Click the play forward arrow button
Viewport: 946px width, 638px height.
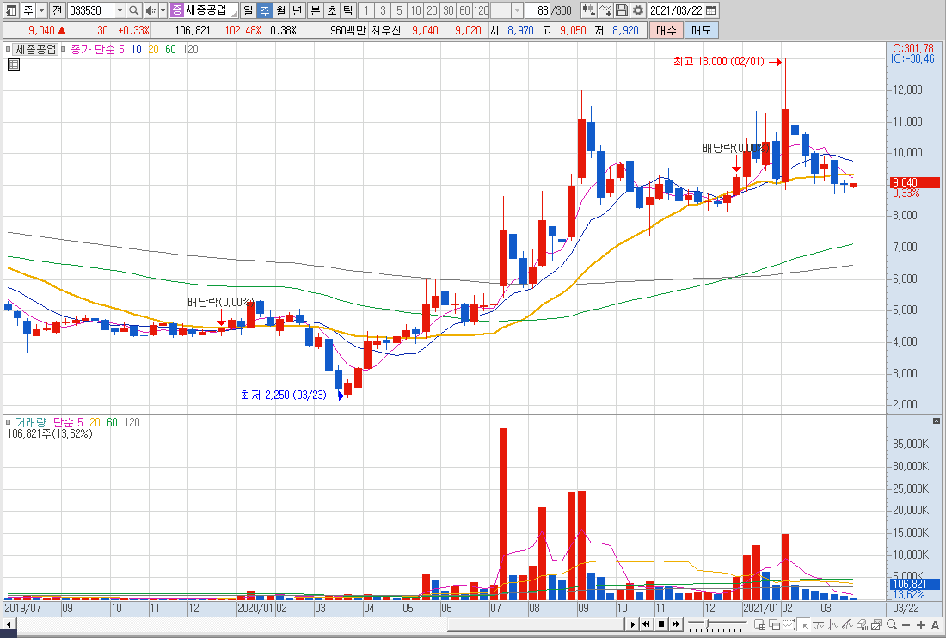coord(633,624)
